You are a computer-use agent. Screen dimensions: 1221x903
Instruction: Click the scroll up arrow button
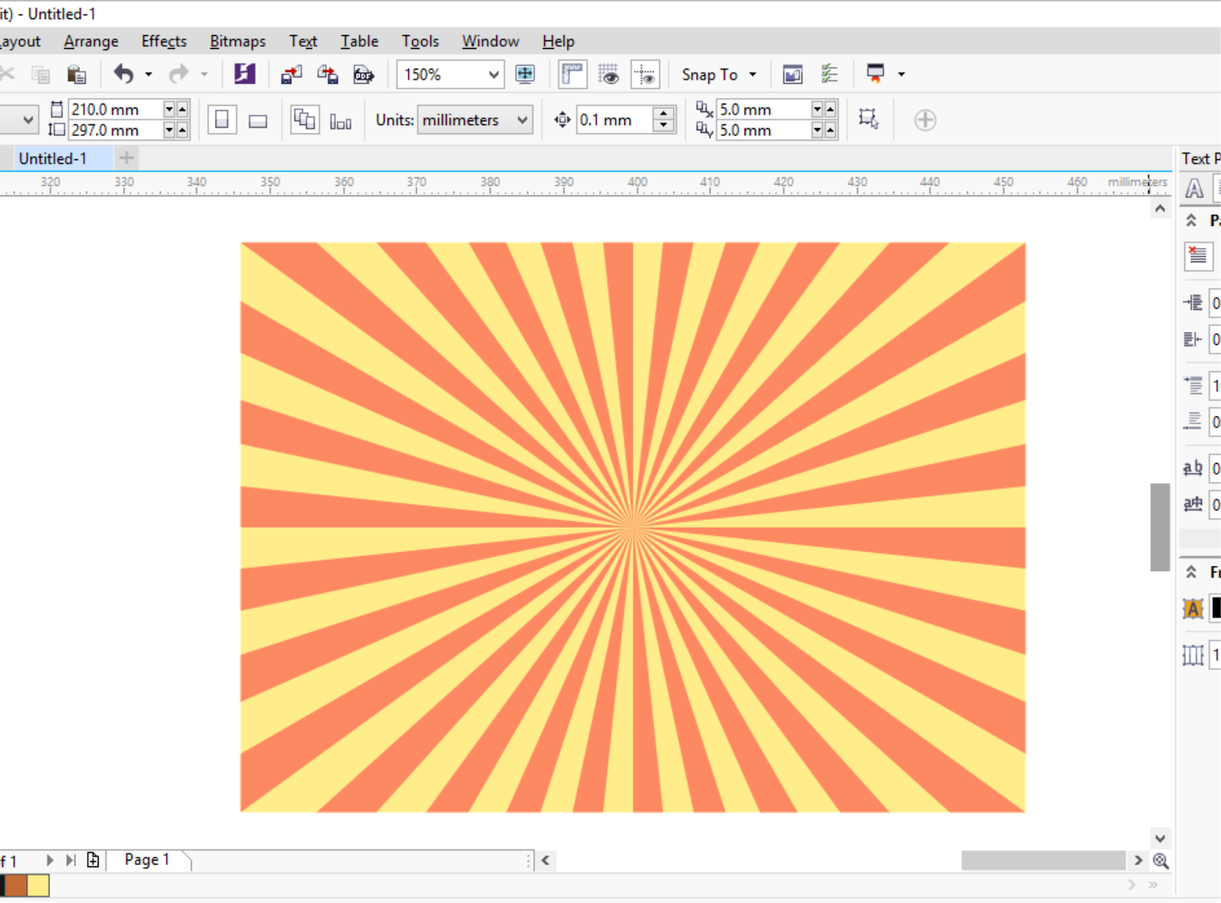[x=1160, y=208]
